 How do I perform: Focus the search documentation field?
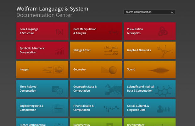(x=150, y=12)
